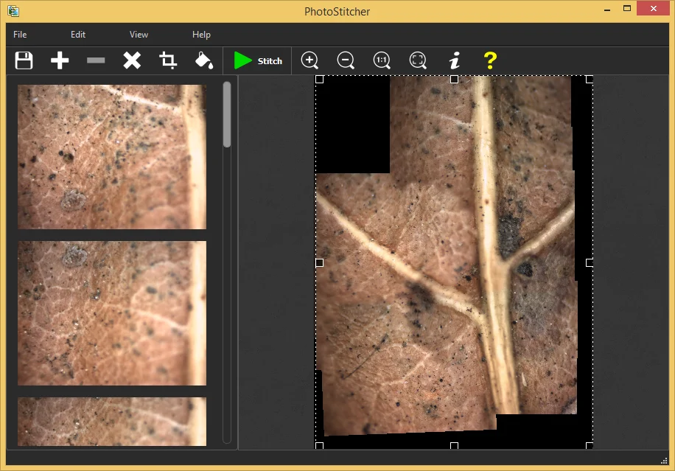Close the PhotoStitcher window

coord(654,9)
